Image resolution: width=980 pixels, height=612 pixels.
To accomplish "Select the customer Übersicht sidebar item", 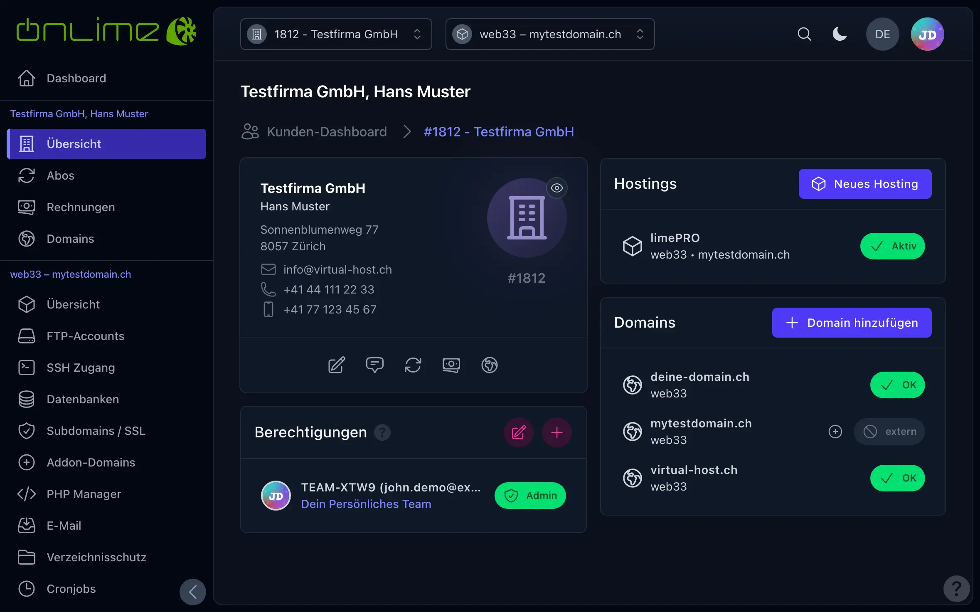I will pos(106,144).
